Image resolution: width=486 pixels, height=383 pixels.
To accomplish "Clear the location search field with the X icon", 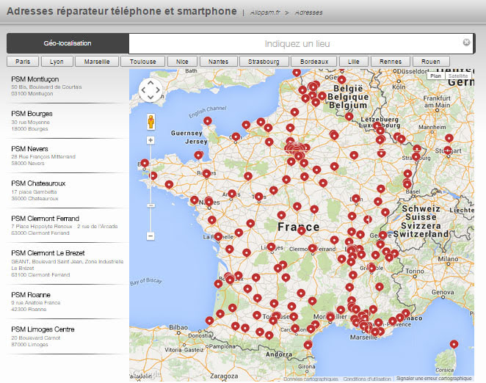I will coord(466,42).
